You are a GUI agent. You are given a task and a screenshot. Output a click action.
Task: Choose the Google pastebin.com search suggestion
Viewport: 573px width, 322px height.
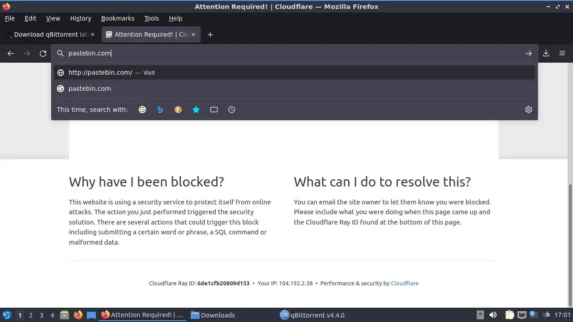click(x=295, y=89)
